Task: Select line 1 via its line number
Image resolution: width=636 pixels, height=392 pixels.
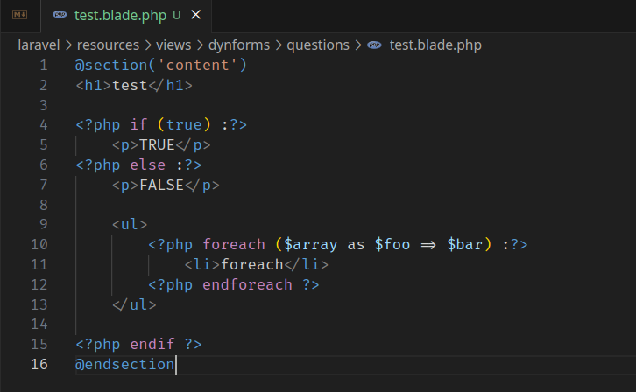Action: click(43, 66)
